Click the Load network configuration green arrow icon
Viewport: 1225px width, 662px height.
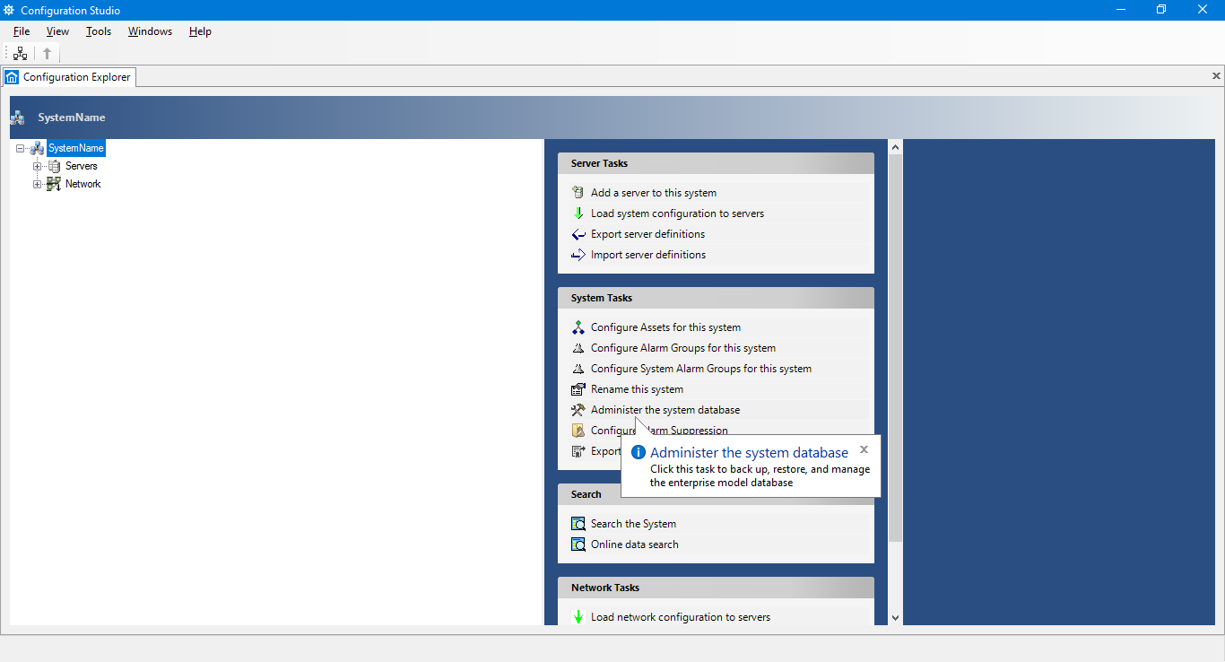(x=578, y=617)
